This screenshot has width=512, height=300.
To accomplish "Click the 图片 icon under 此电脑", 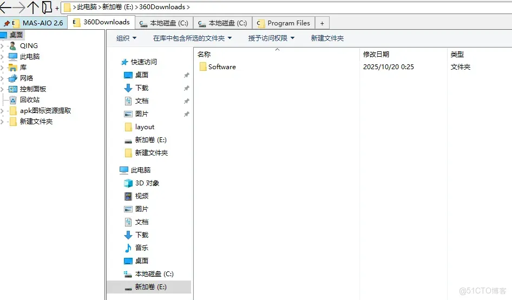I will [128, 209].
